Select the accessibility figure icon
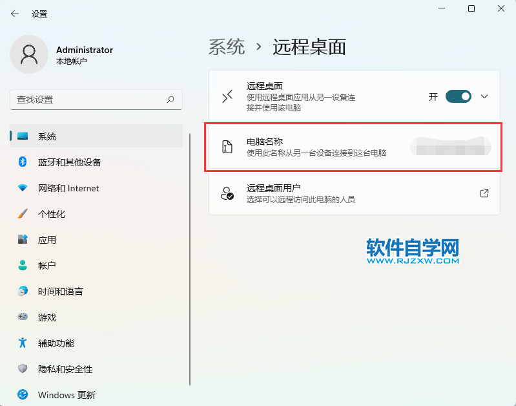 [23, 343]
